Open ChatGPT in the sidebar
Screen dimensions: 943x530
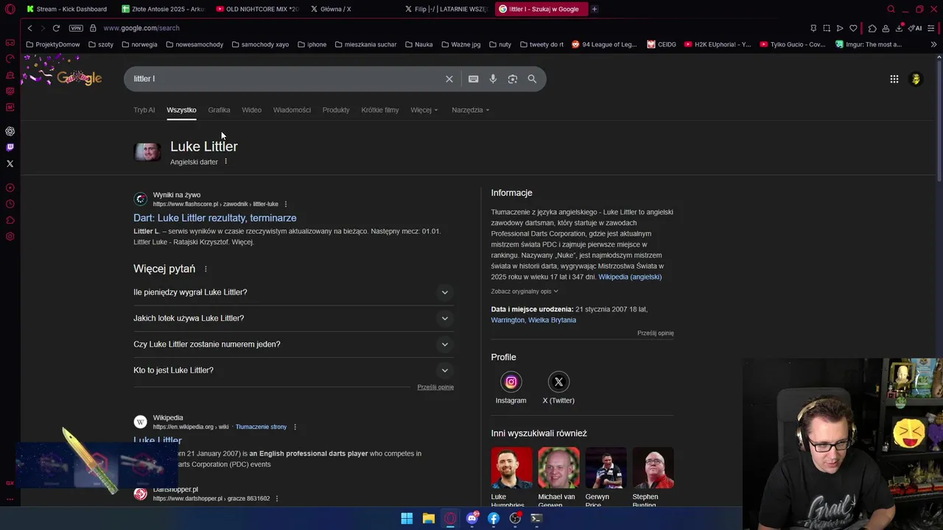[10, 131]
